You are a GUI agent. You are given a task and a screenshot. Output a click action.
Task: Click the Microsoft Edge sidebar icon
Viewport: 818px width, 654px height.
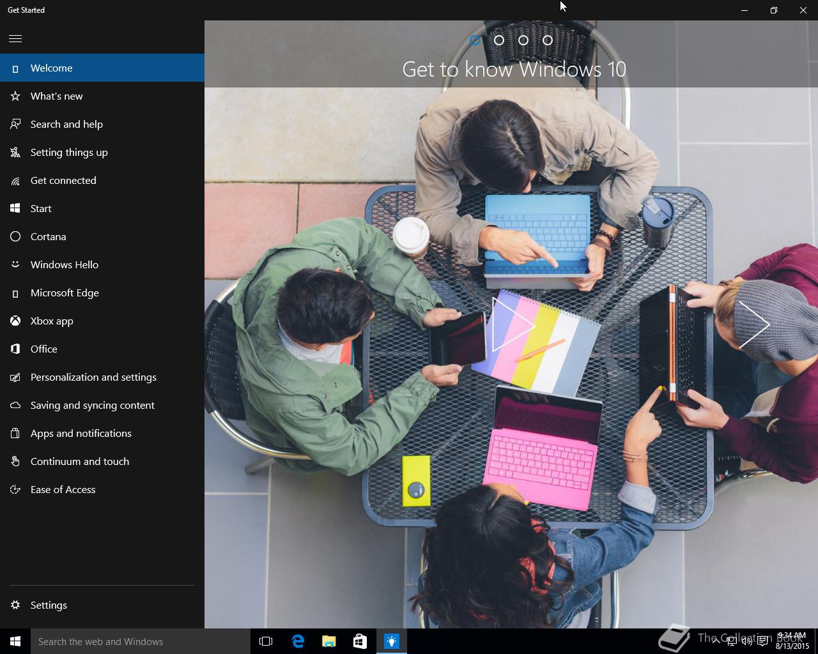(15, 293)
